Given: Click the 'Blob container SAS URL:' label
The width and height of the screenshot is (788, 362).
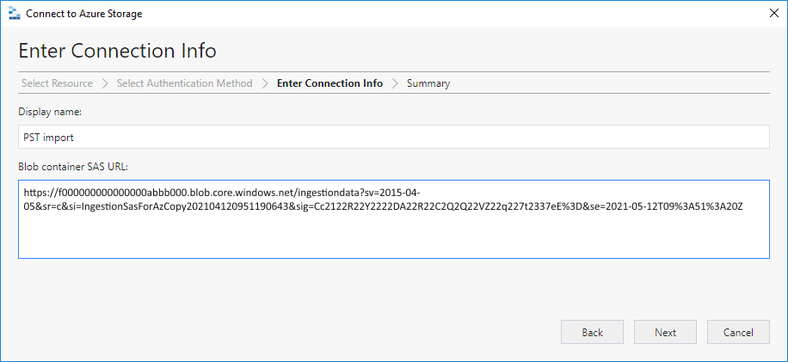Looking at the screenshot, I should 73,165.
